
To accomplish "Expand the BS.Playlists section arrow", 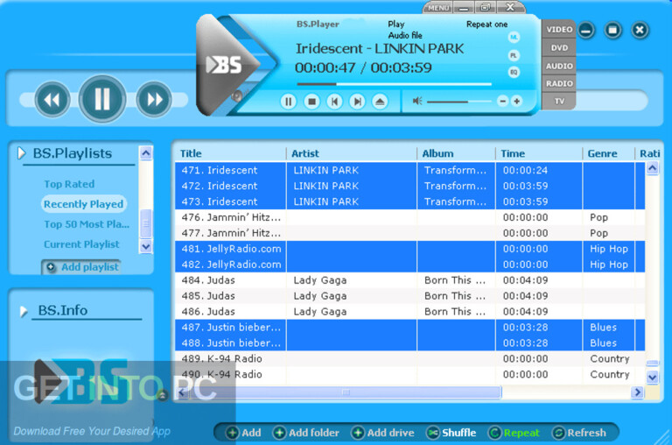I will pyautogui.click(x=21, y=153).
